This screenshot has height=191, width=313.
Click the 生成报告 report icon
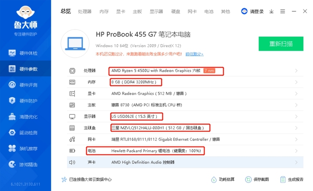pos(283,180)
